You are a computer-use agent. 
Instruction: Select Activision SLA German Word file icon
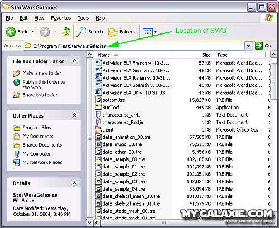(x=98, y=70)
